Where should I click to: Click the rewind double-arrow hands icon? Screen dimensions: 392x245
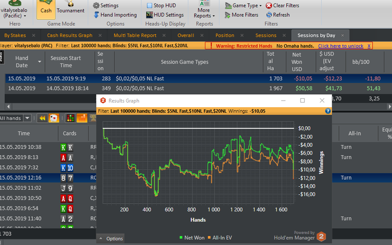(x=42, y=118)
